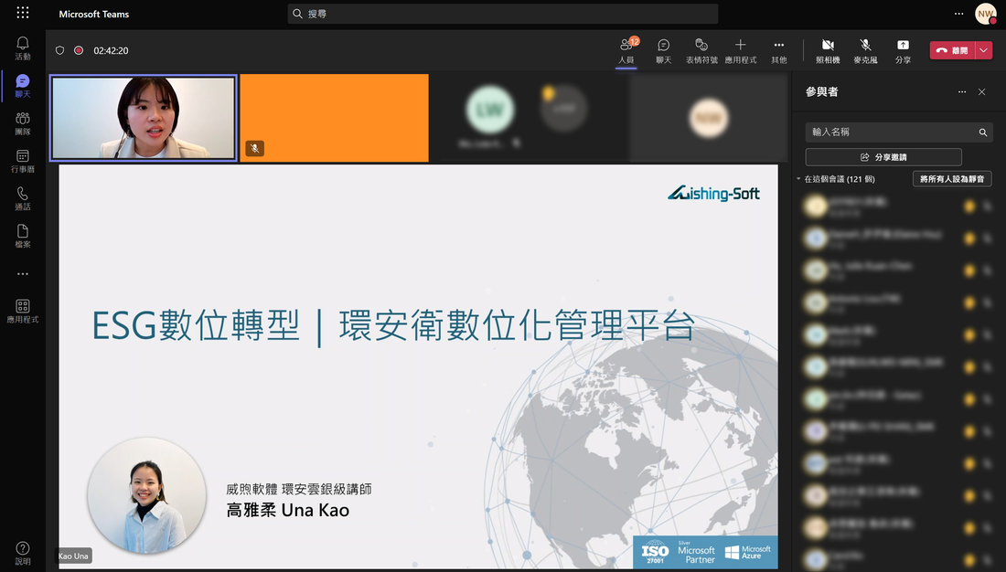Click the 02:42:20 meeting timer
Image resolution: width=1006 pixels, height=572 pixels.
pos(111,50)
